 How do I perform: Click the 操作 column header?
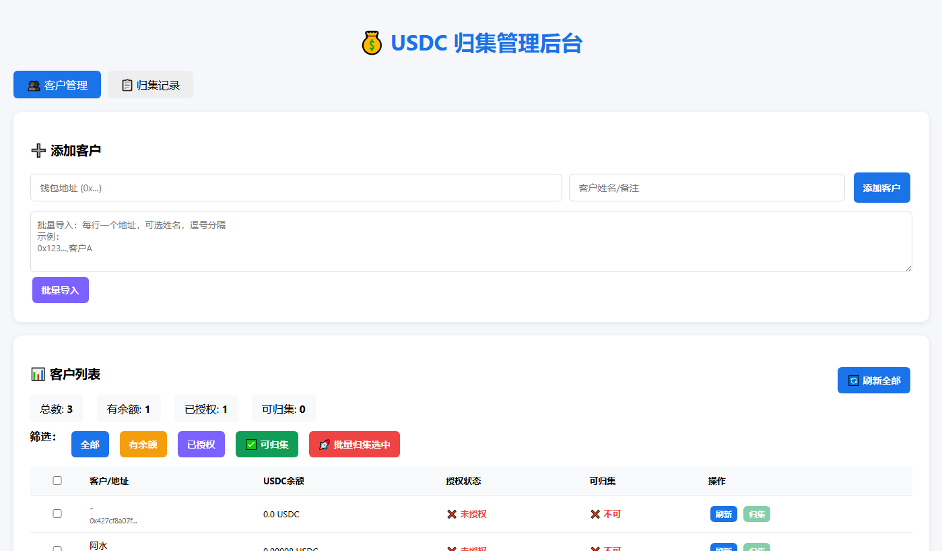click(717, 481)
